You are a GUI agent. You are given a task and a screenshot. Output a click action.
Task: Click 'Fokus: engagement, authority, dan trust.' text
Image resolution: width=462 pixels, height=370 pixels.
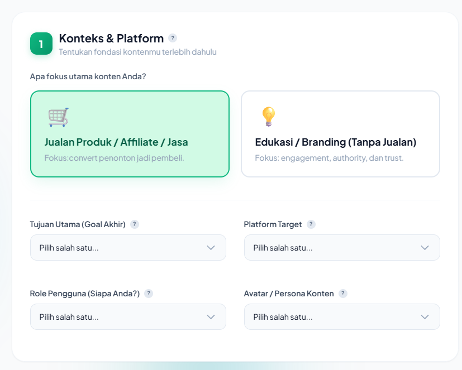pyautogui.click(x=329, y=158)
